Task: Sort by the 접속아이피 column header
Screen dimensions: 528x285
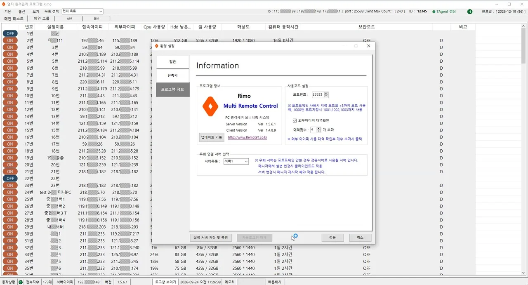Action: coord(92,27)
